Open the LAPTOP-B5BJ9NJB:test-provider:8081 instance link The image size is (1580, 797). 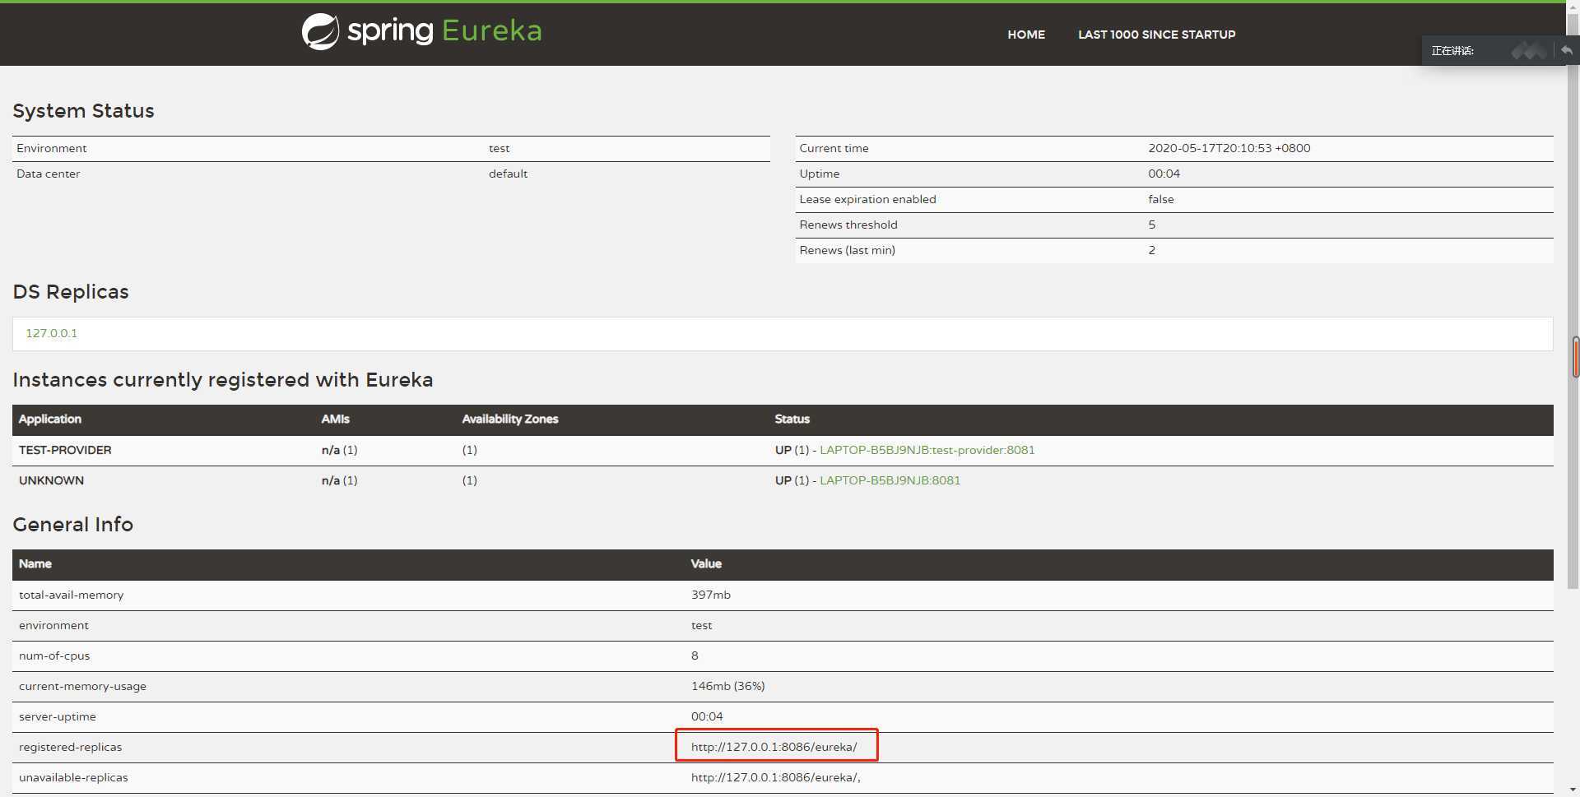point(927,450)
